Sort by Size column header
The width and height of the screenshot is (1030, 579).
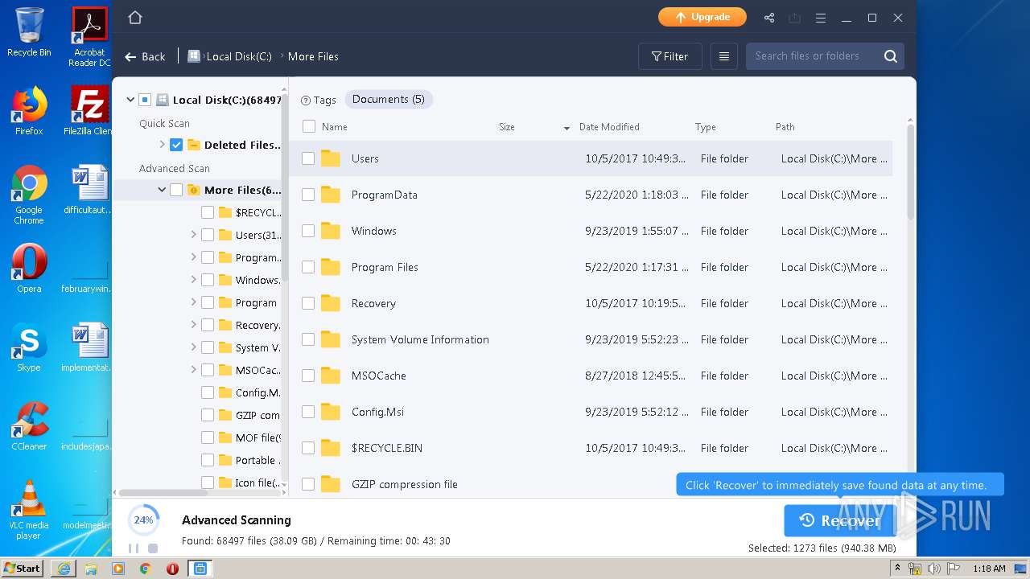click(x=507, y=127)
